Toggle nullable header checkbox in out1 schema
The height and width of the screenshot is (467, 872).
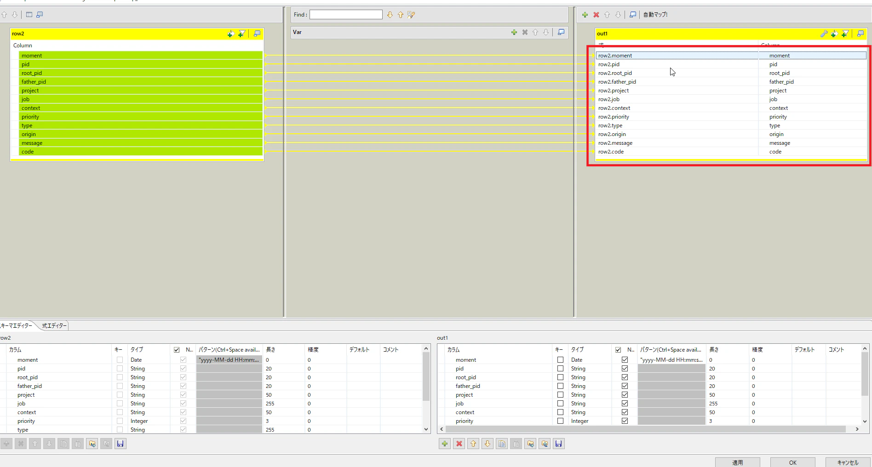click(x=618, y=350)
